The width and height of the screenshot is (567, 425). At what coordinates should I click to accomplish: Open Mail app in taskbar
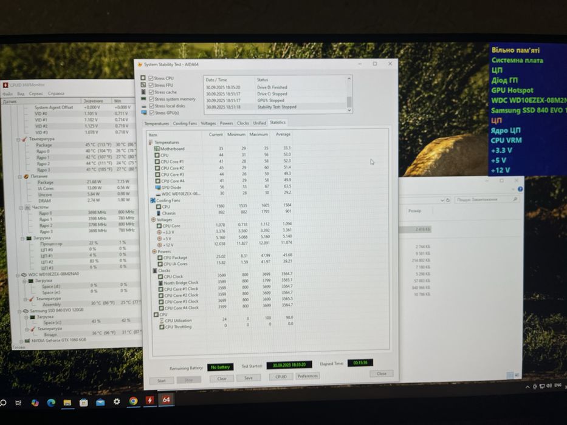click(x=100, y=402)
